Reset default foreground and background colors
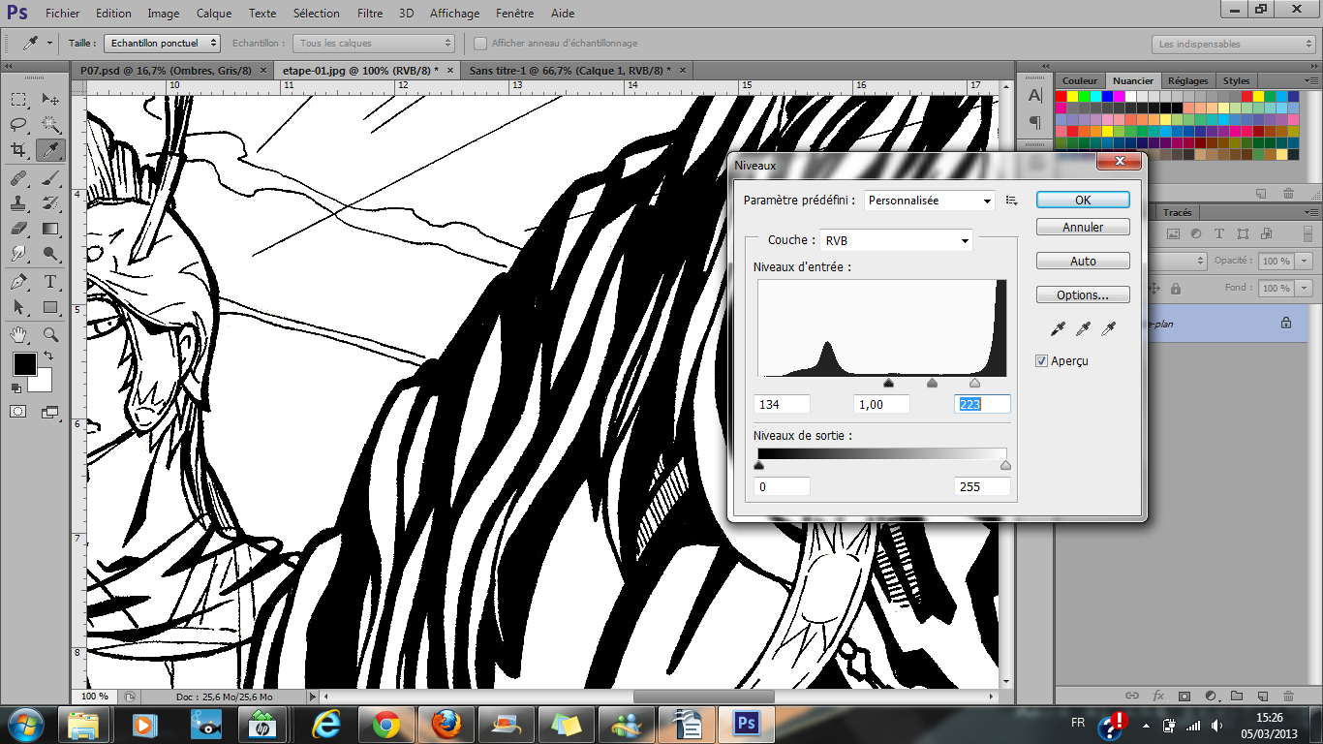The width and height of the screenshot is (1323, 744). point(15,387)
